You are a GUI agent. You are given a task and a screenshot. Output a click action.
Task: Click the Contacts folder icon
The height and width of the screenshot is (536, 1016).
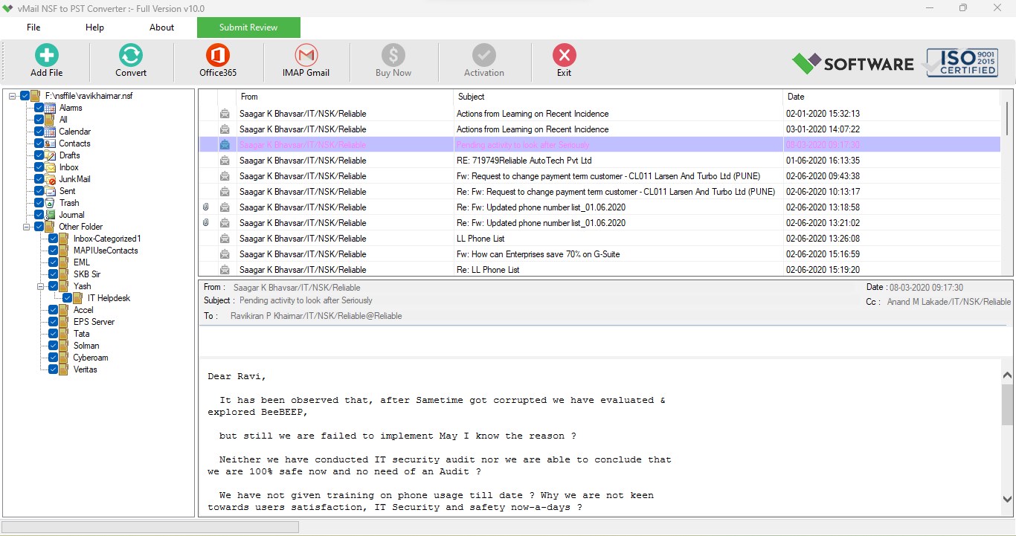51,143
